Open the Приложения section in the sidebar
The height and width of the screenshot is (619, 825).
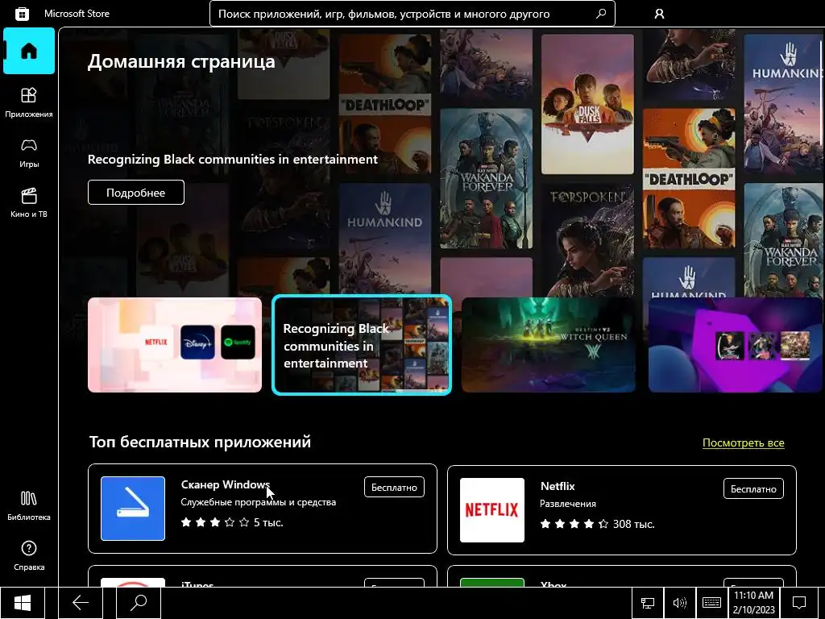click(29, 102)
